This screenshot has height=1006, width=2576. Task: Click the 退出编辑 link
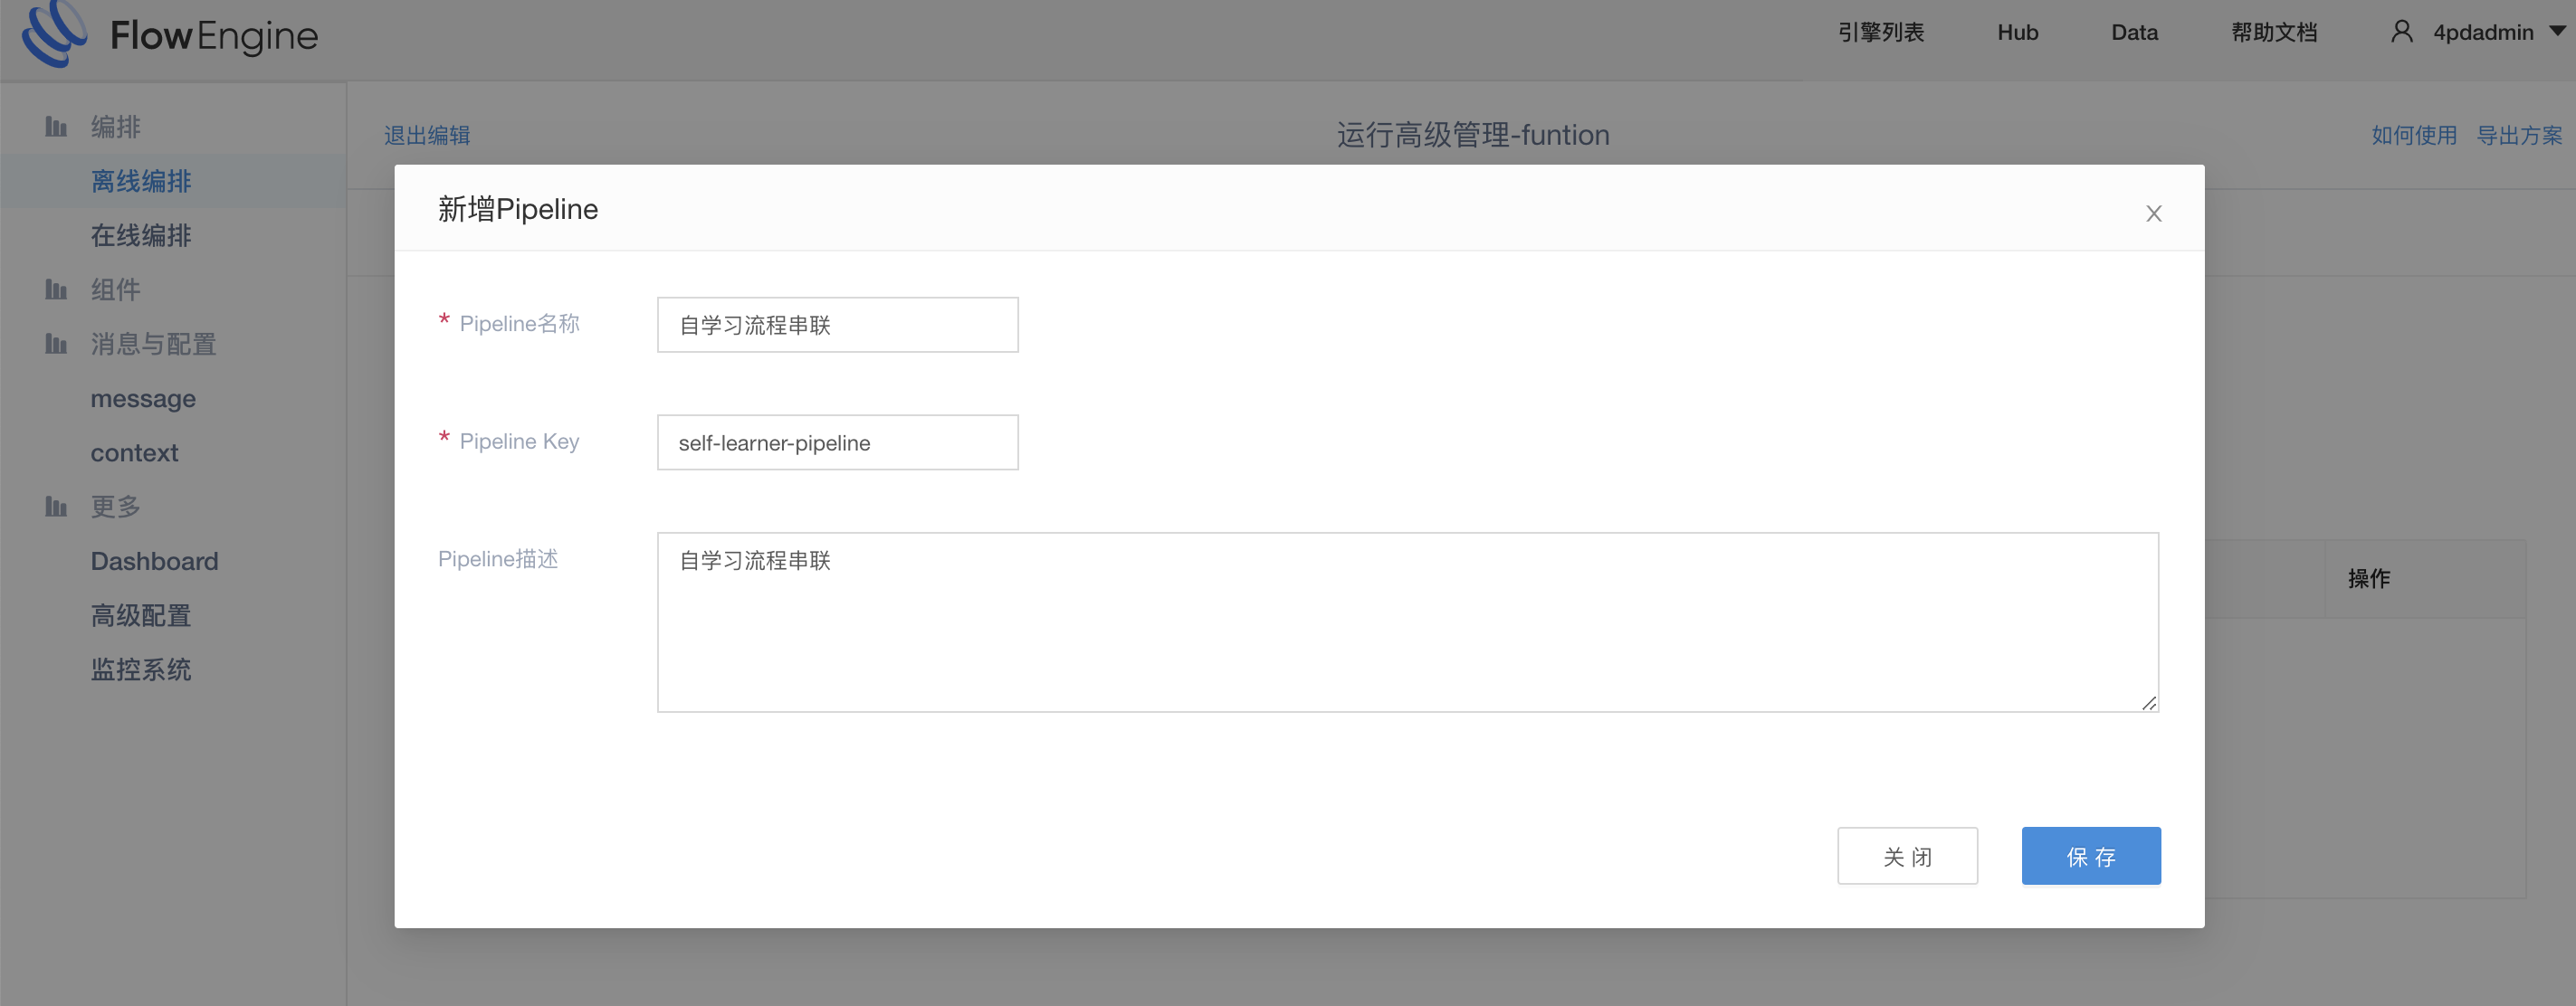coord(427,135)
